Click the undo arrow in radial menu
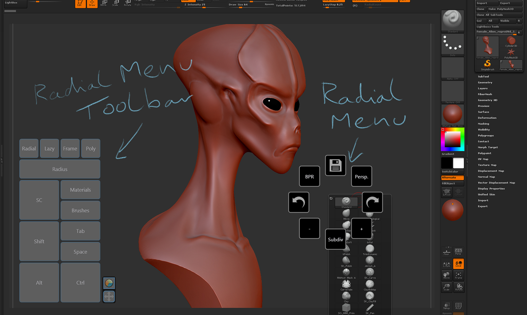This screenshot has width=527, height=315. pos(299,202)
